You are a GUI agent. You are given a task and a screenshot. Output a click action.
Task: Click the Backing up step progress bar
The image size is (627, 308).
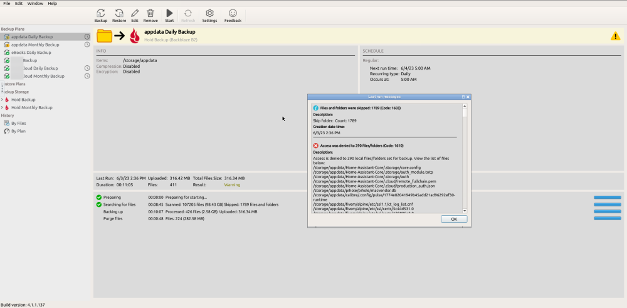point(608,211)
